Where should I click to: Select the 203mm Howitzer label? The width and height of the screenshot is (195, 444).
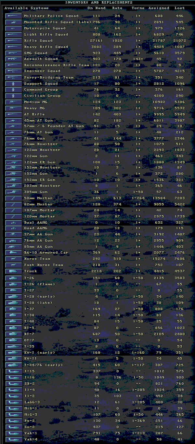point(42,185)
